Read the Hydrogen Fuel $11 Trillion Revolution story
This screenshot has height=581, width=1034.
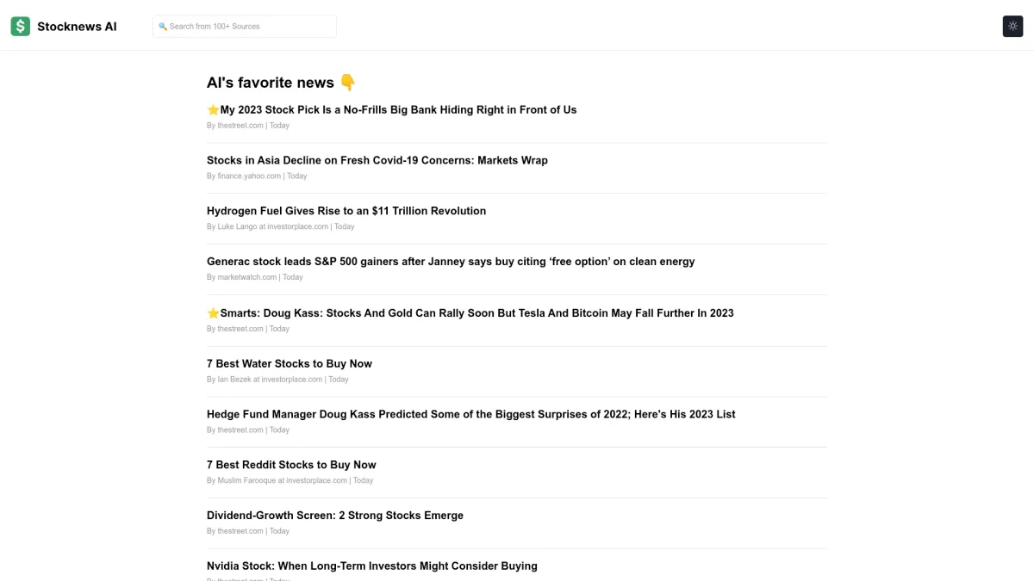[346, 211]
